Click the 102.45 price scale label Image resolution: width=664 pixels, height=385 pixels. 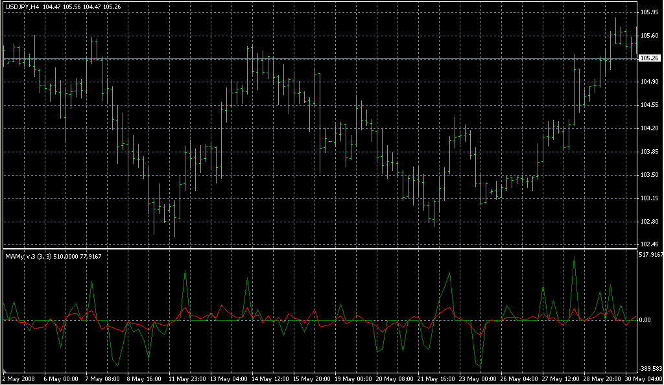click(649, 244)
